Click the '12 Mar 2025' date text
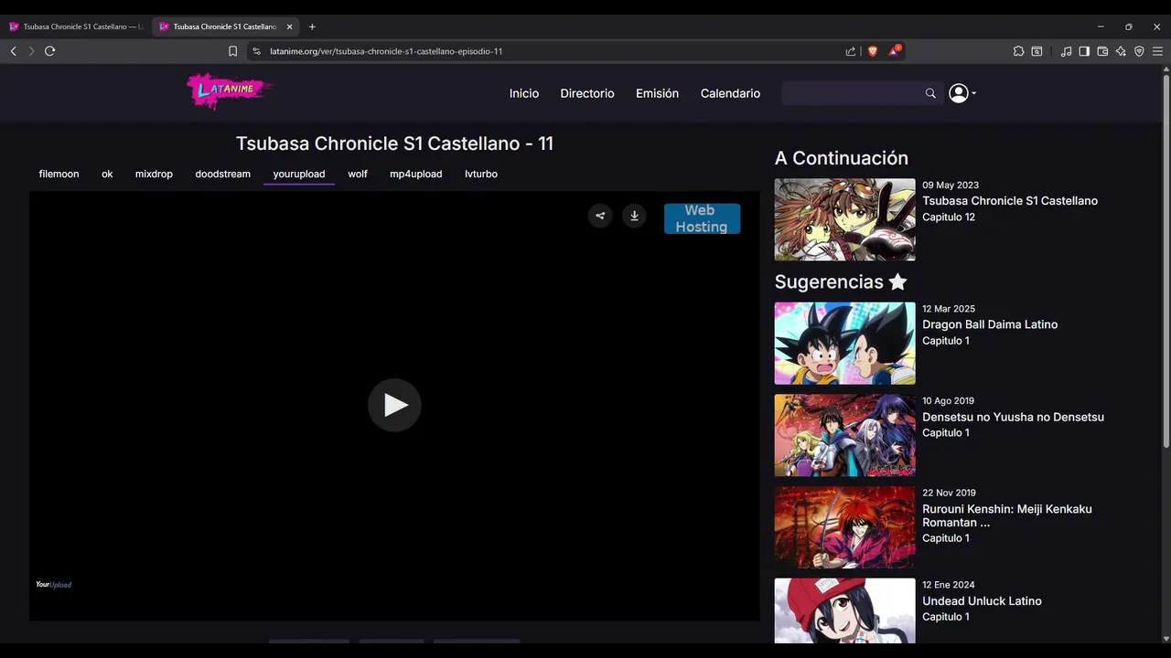1171x658 pixels. pyautogui.click(x=949, y=309)
